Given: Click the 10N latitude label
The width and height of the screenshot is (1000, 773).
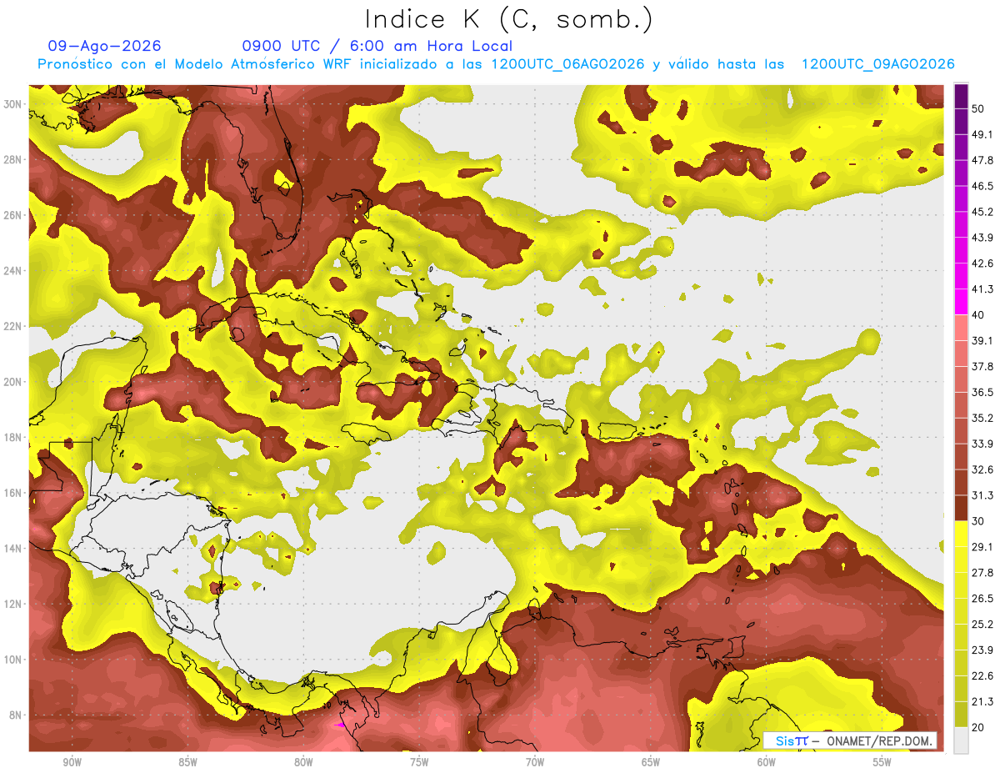Looking at the screenshot, I should tap(13, 660).
